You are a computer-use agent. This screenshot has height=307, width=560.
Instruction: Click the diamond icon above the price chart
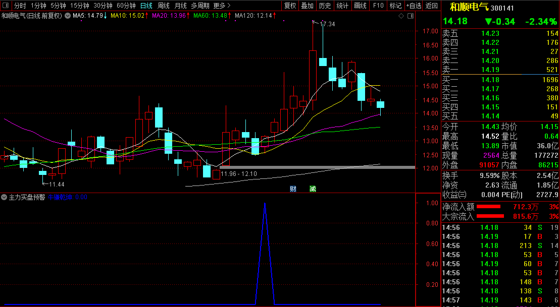tap(401, 16)
